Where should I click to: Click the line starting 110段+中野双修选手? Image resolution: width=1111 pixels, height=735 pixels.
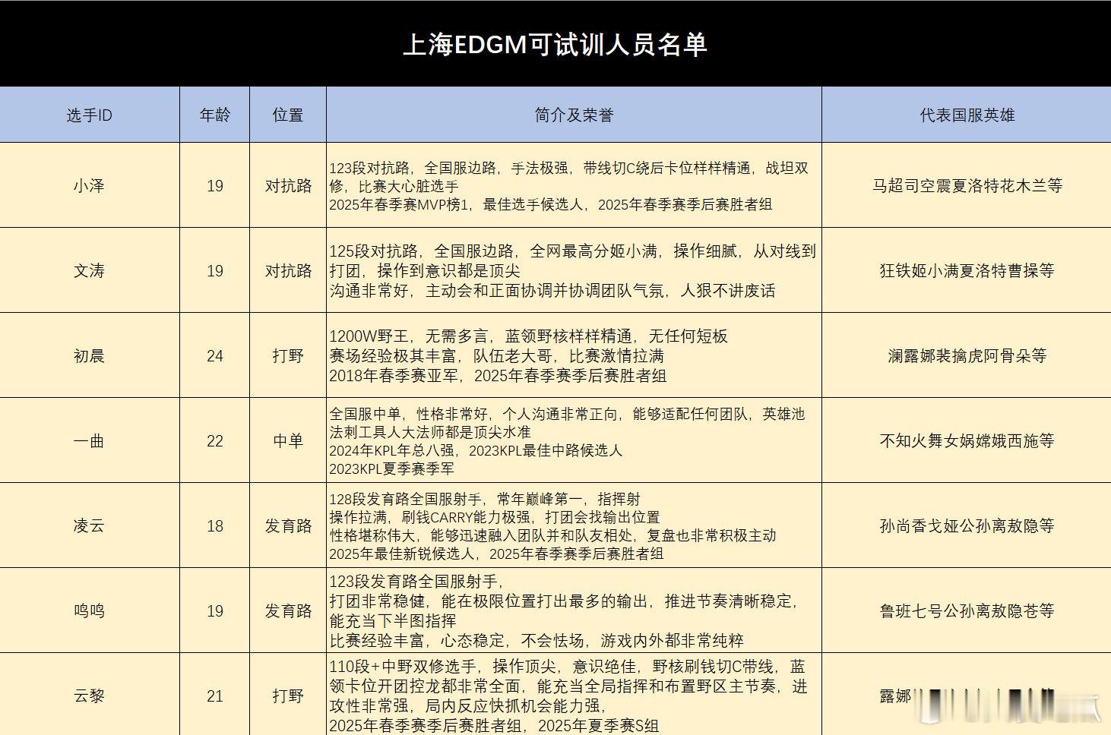point(567,667)
